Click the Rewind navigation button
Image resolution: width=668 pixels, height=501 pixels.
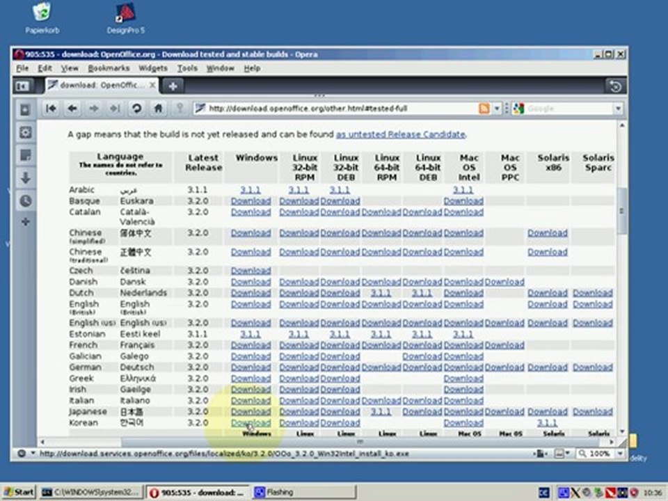pos(51,109)
